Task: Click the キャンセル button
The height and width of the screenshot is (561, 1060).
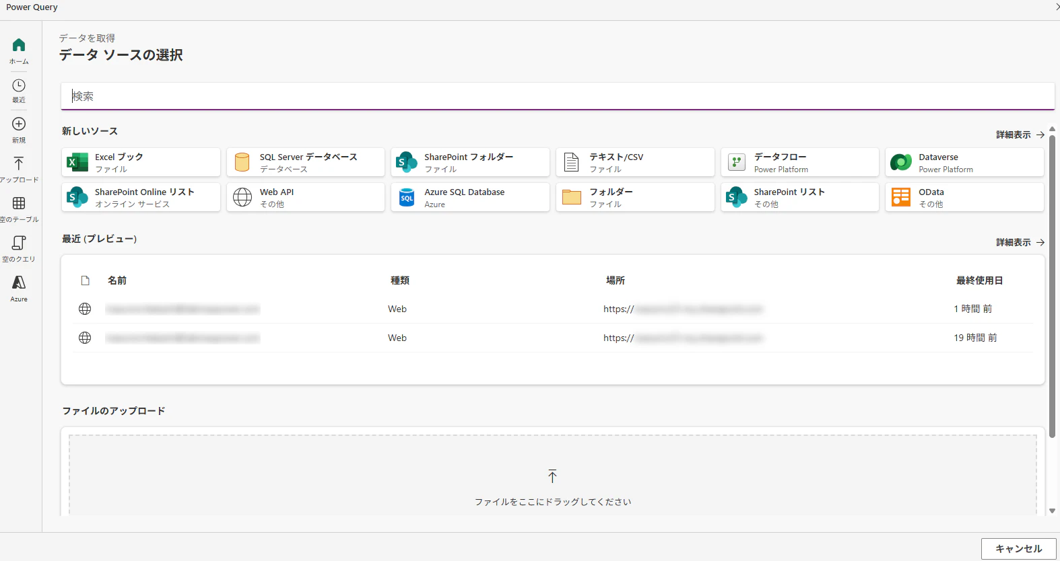Action: 1019,549
